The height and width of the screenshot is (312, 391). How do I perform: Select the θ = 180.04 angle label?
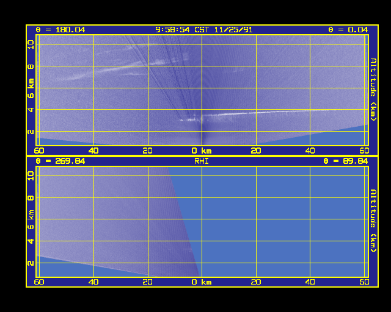[60, 30]
